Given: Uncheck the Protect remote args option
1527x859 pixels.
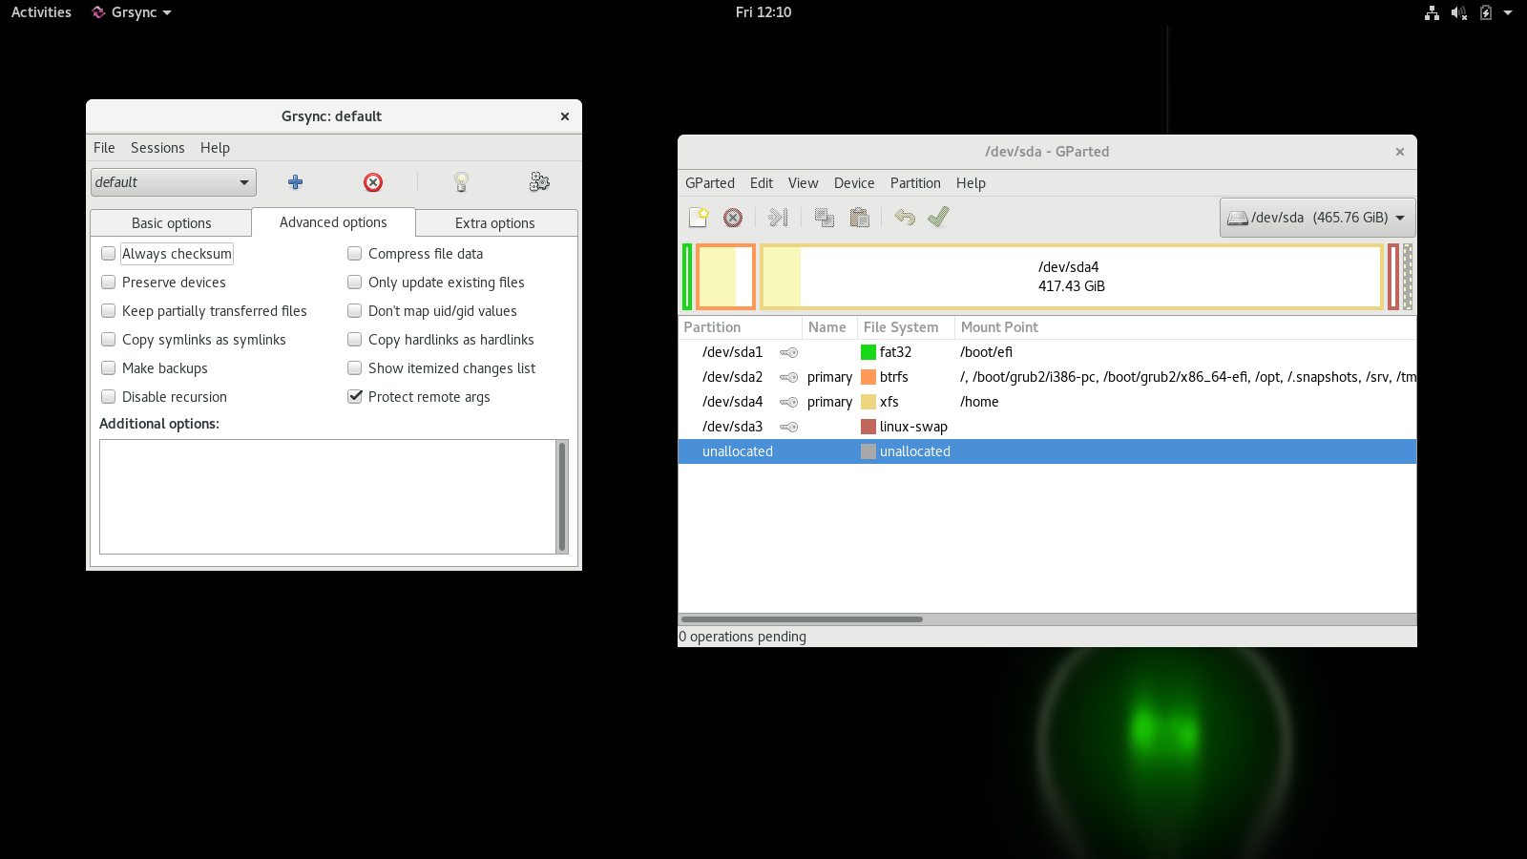Looking at the screenshot, I should (355, 397).
